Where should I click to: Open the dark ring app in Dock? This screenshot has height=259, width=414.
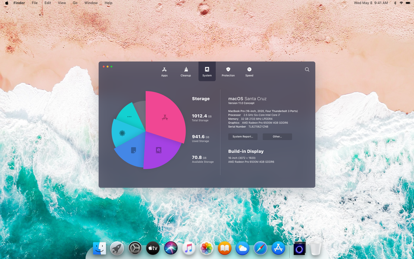(x=299, y=249)
